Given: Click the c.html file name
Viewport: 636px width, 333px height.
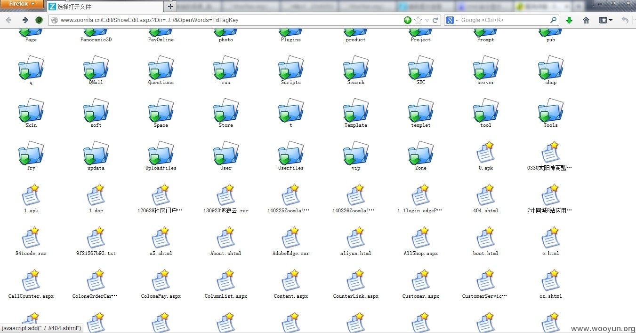Looking at the screenshot, I should click(x=551, y=254).
